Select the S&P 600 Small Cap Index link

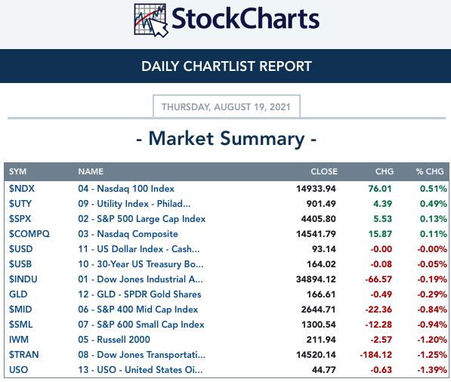(x=141, y=324)
